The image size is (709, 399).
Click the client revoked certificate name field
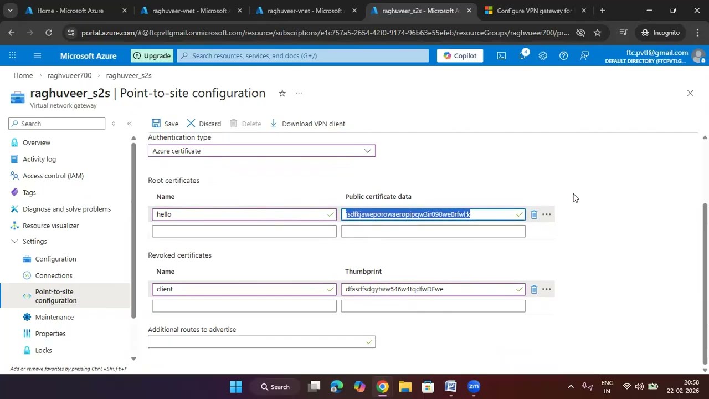click(x=244, y=289)
